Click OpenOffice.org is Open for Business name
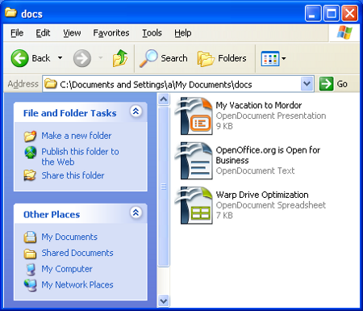 [x=268, y=155]
